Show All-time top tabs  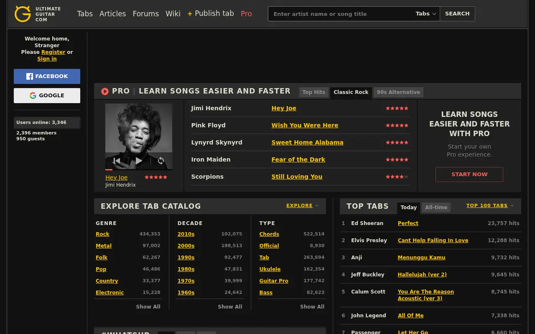(x=436, y=207)
